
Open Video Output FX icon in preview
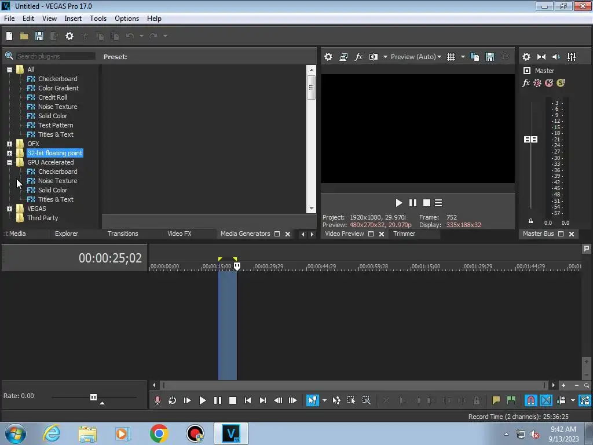(x=358, y=57)
